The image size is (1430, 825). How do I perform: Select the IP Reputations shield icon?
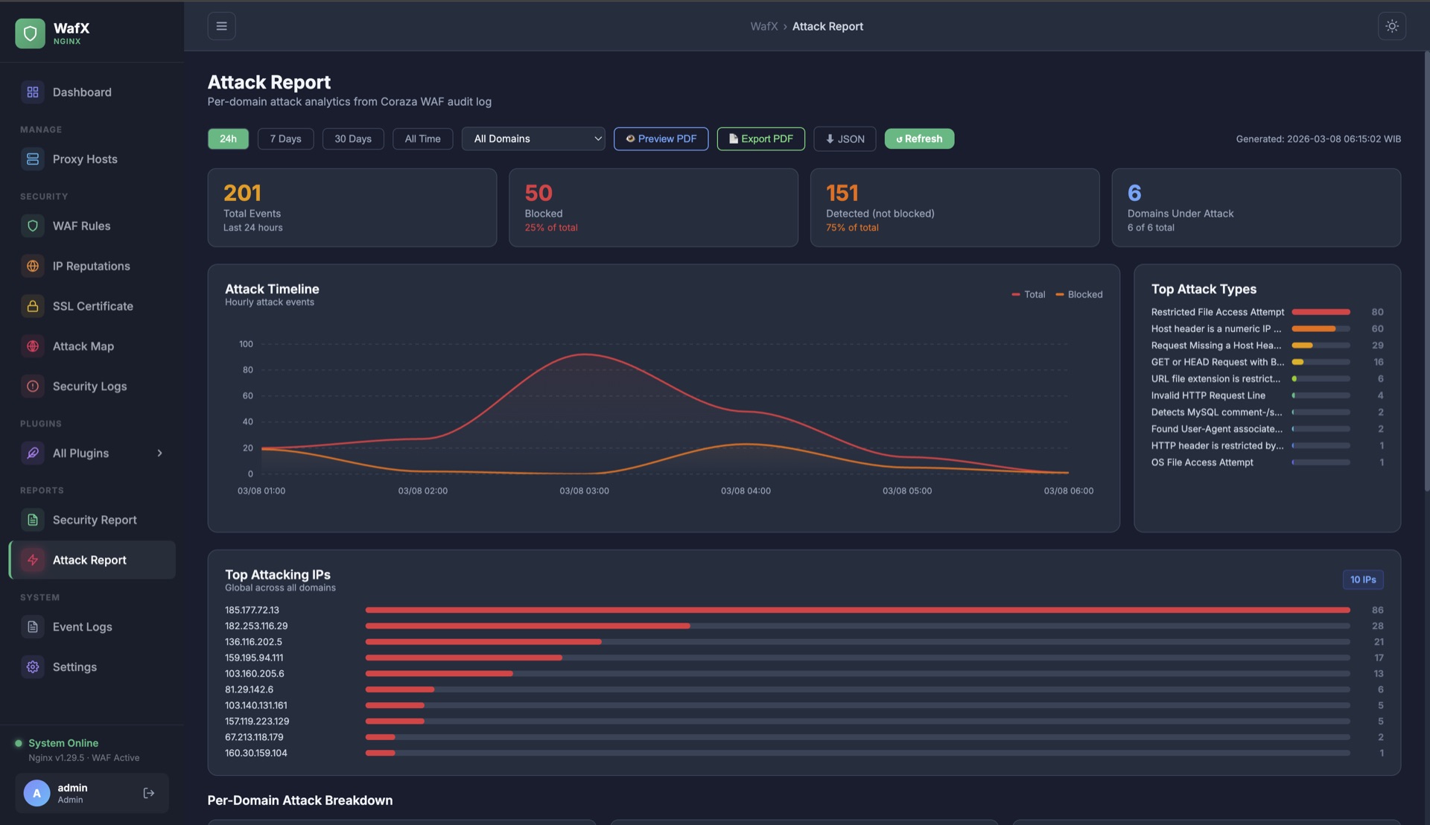[x=32, y=266]
